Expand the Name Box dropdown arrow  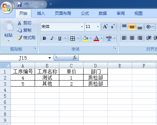click(50, 58)
